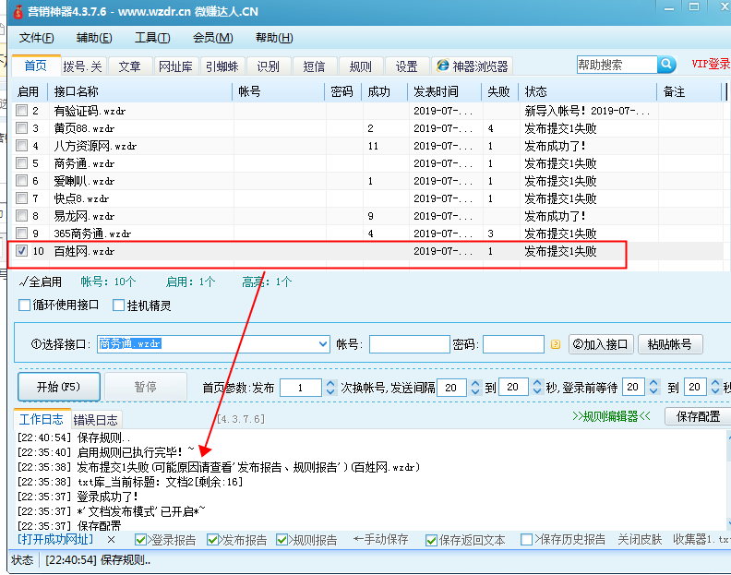
Task: Click the yellow note icon beside password field
Action: point(556,345)
